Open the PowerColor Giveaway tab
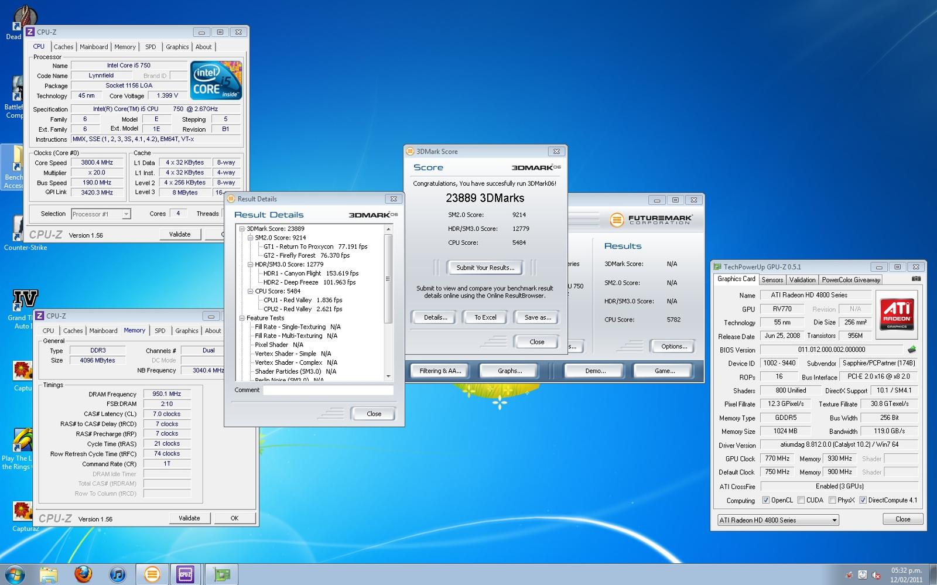This screenshot has height=585, width=937. point(851,280)
